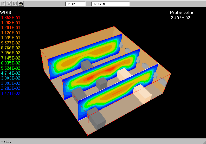The width and height of the screenshot is (206, 144).
Task: Select the 1.363E-01 red legend value
Action: click(11, 18)
